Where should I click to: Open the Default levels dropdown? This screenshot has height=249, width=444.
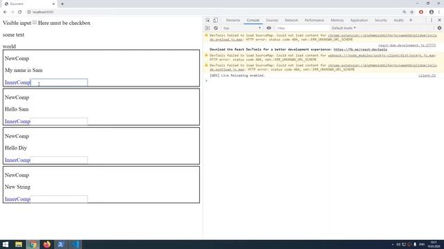(x=343, y=28)
